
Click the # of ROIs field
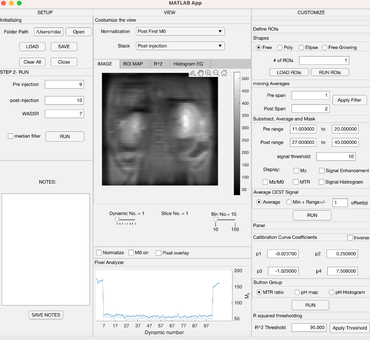324,61
